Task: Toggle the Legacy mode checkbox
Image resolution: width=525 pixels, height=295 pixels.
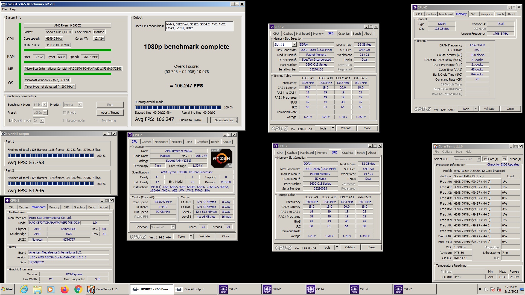Action: pos(65,120)
